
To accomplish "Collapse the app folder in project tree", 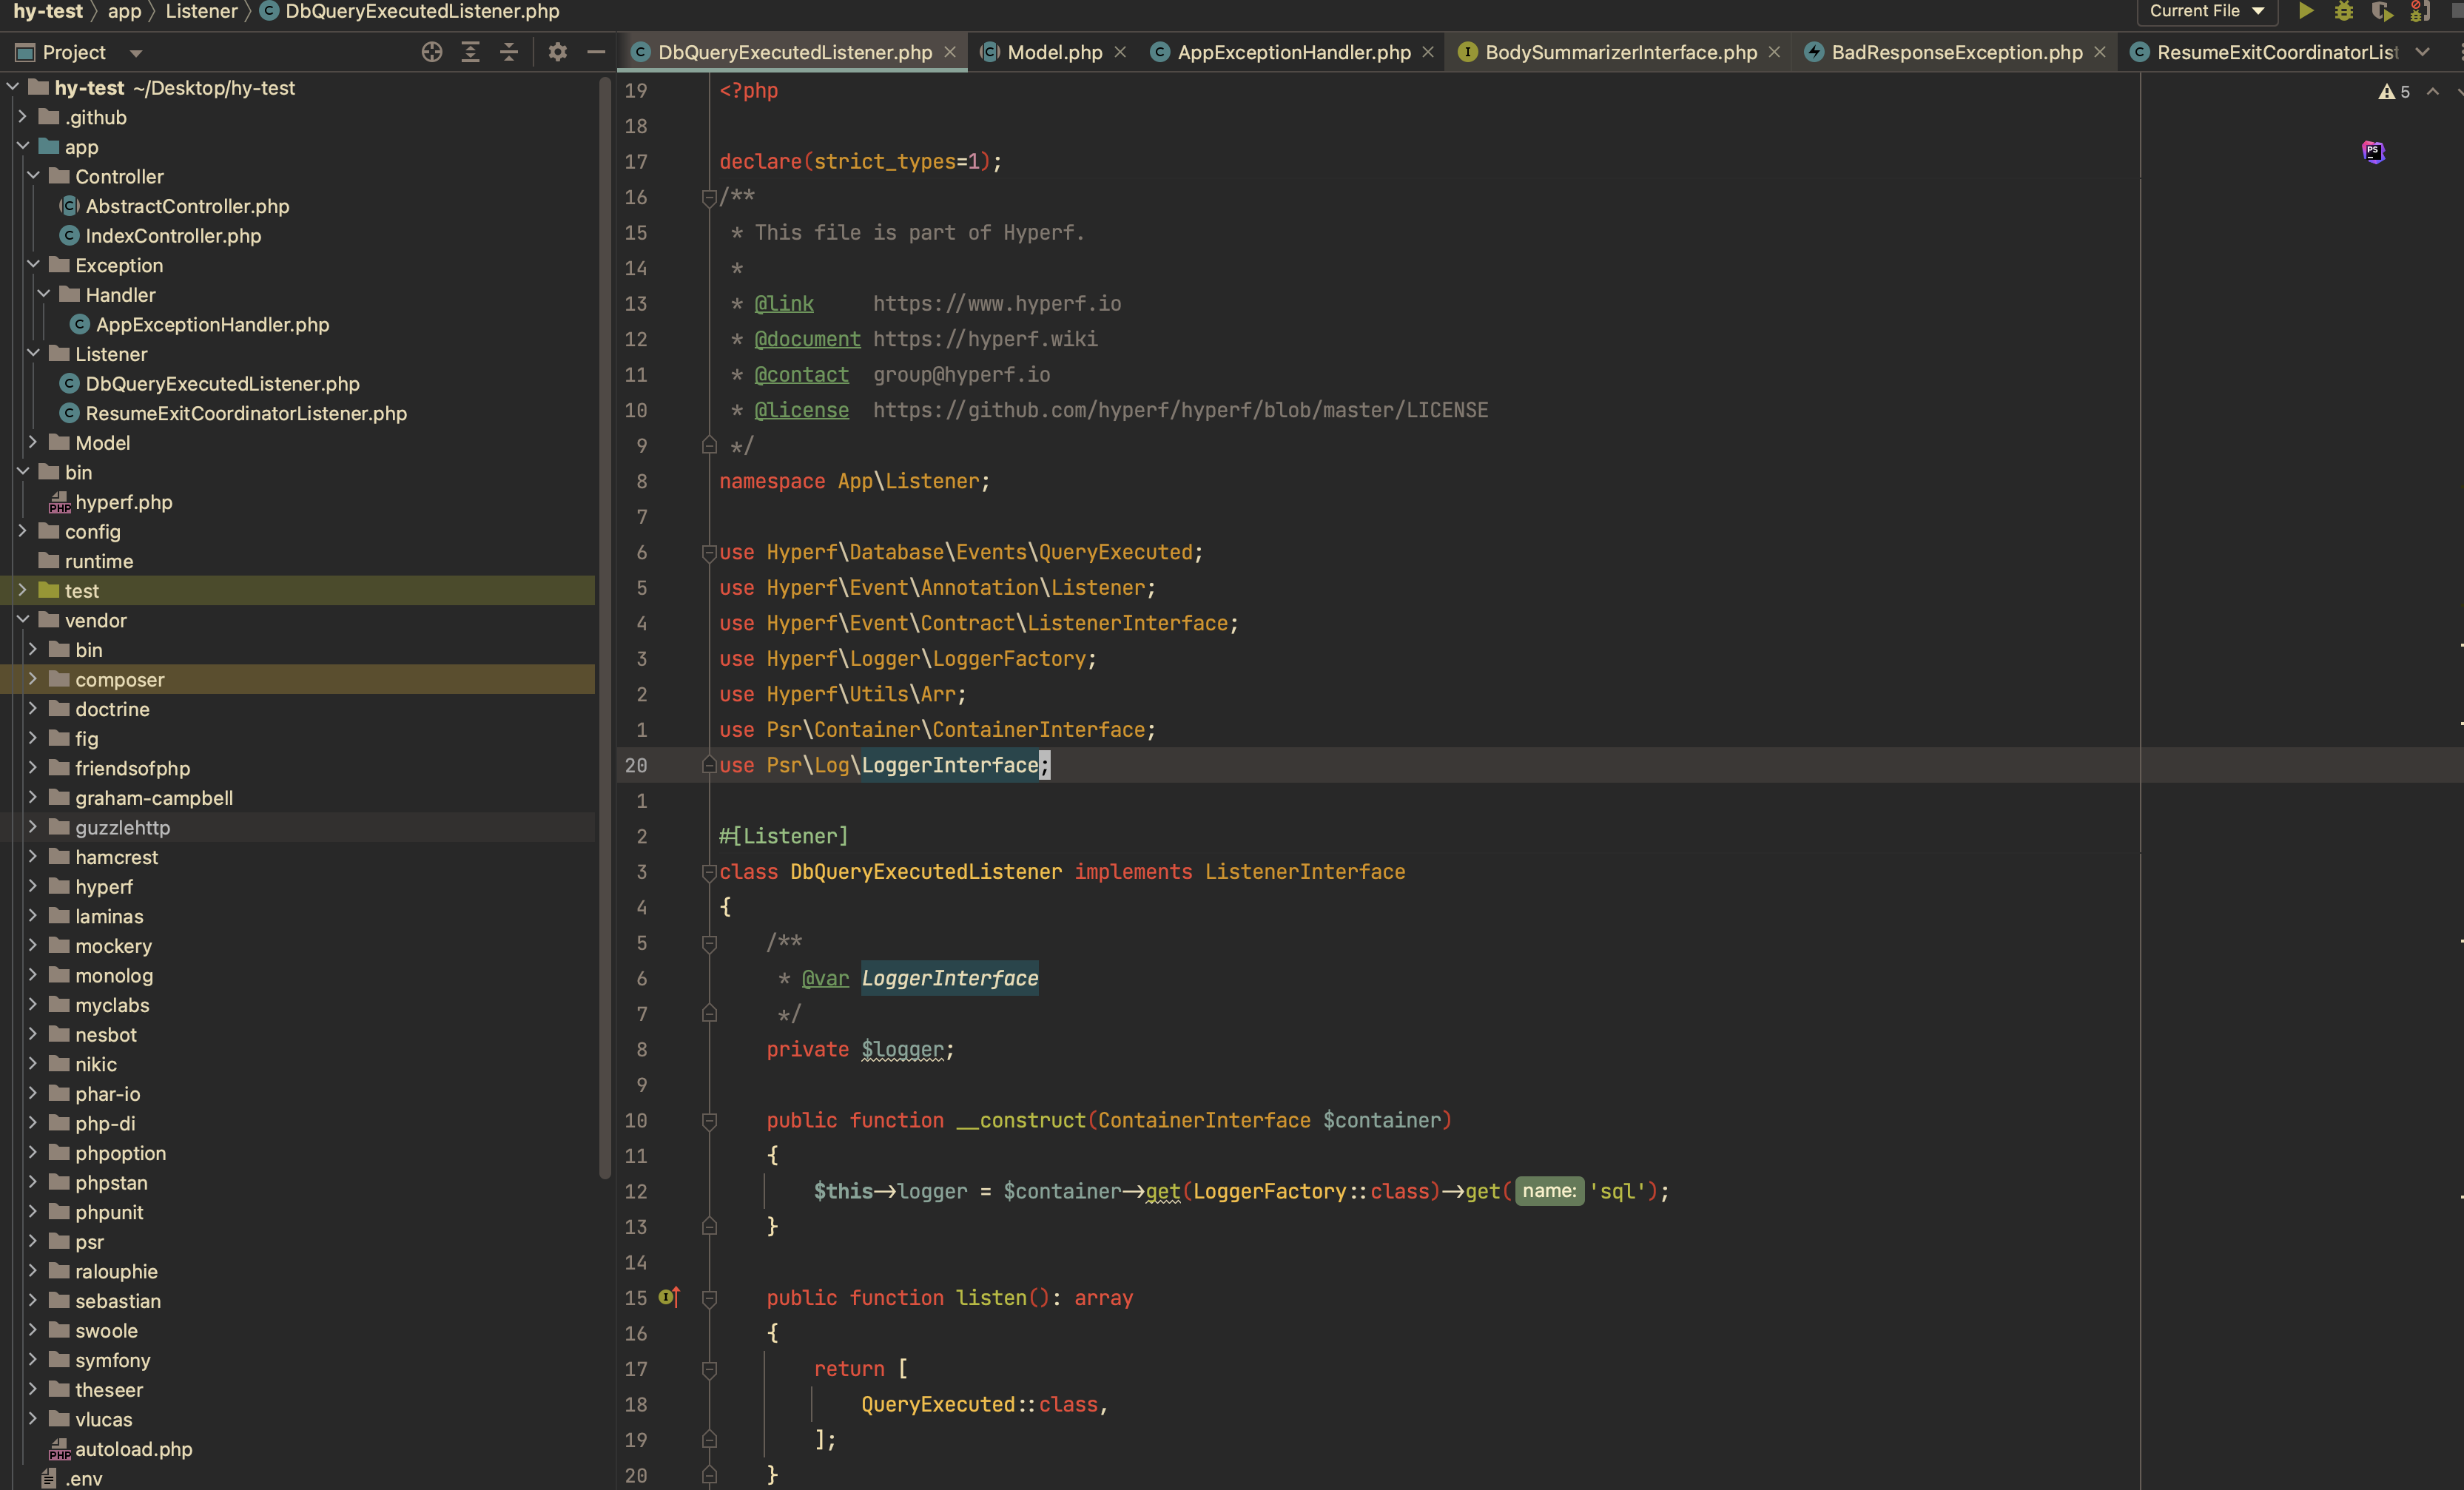I will click(x=23, y=146).
